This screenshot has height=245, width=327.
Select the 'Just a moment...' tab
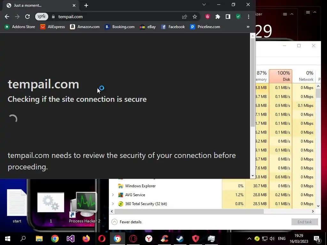tap(40, 5)
